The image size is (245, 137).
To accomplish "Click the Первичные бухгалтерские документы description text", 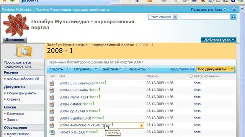I will tap(96, 62).
